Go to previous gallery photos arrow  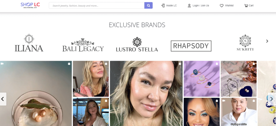[3, 99]
